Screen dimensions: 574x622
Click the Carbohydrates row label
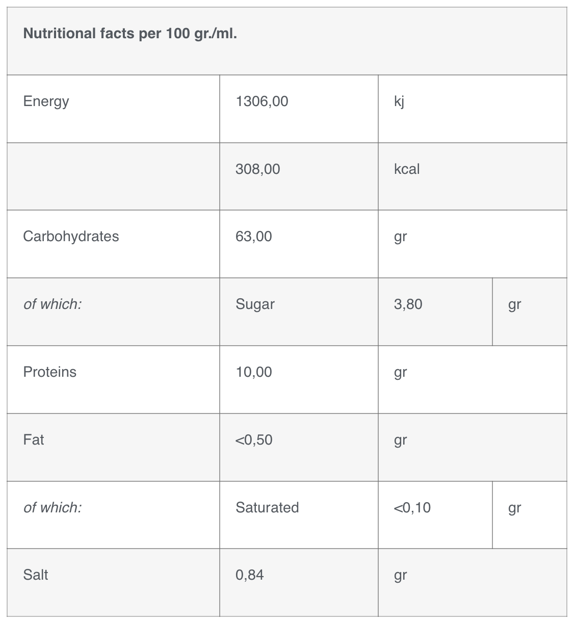[71, 237]
